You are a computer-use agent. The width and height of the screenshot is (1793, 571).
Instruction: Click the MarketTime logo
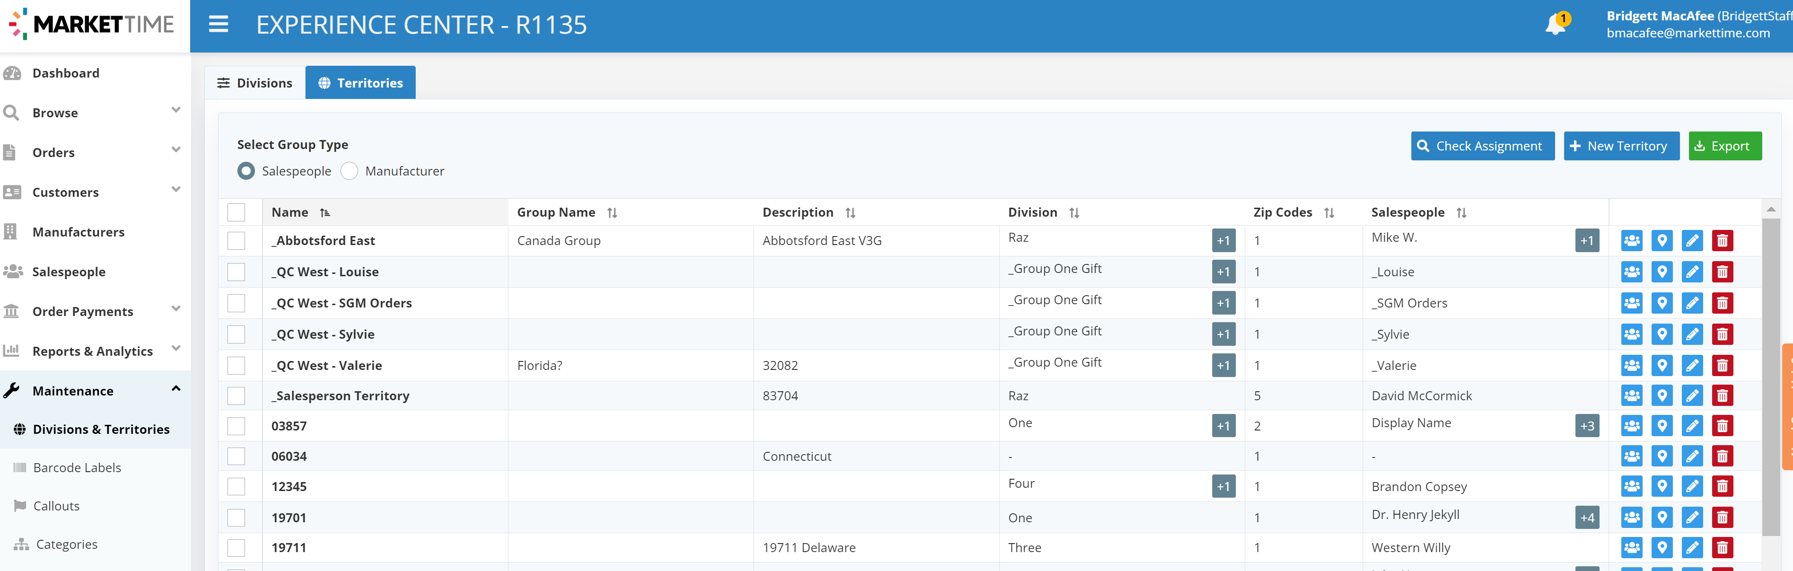pos(91,25)
